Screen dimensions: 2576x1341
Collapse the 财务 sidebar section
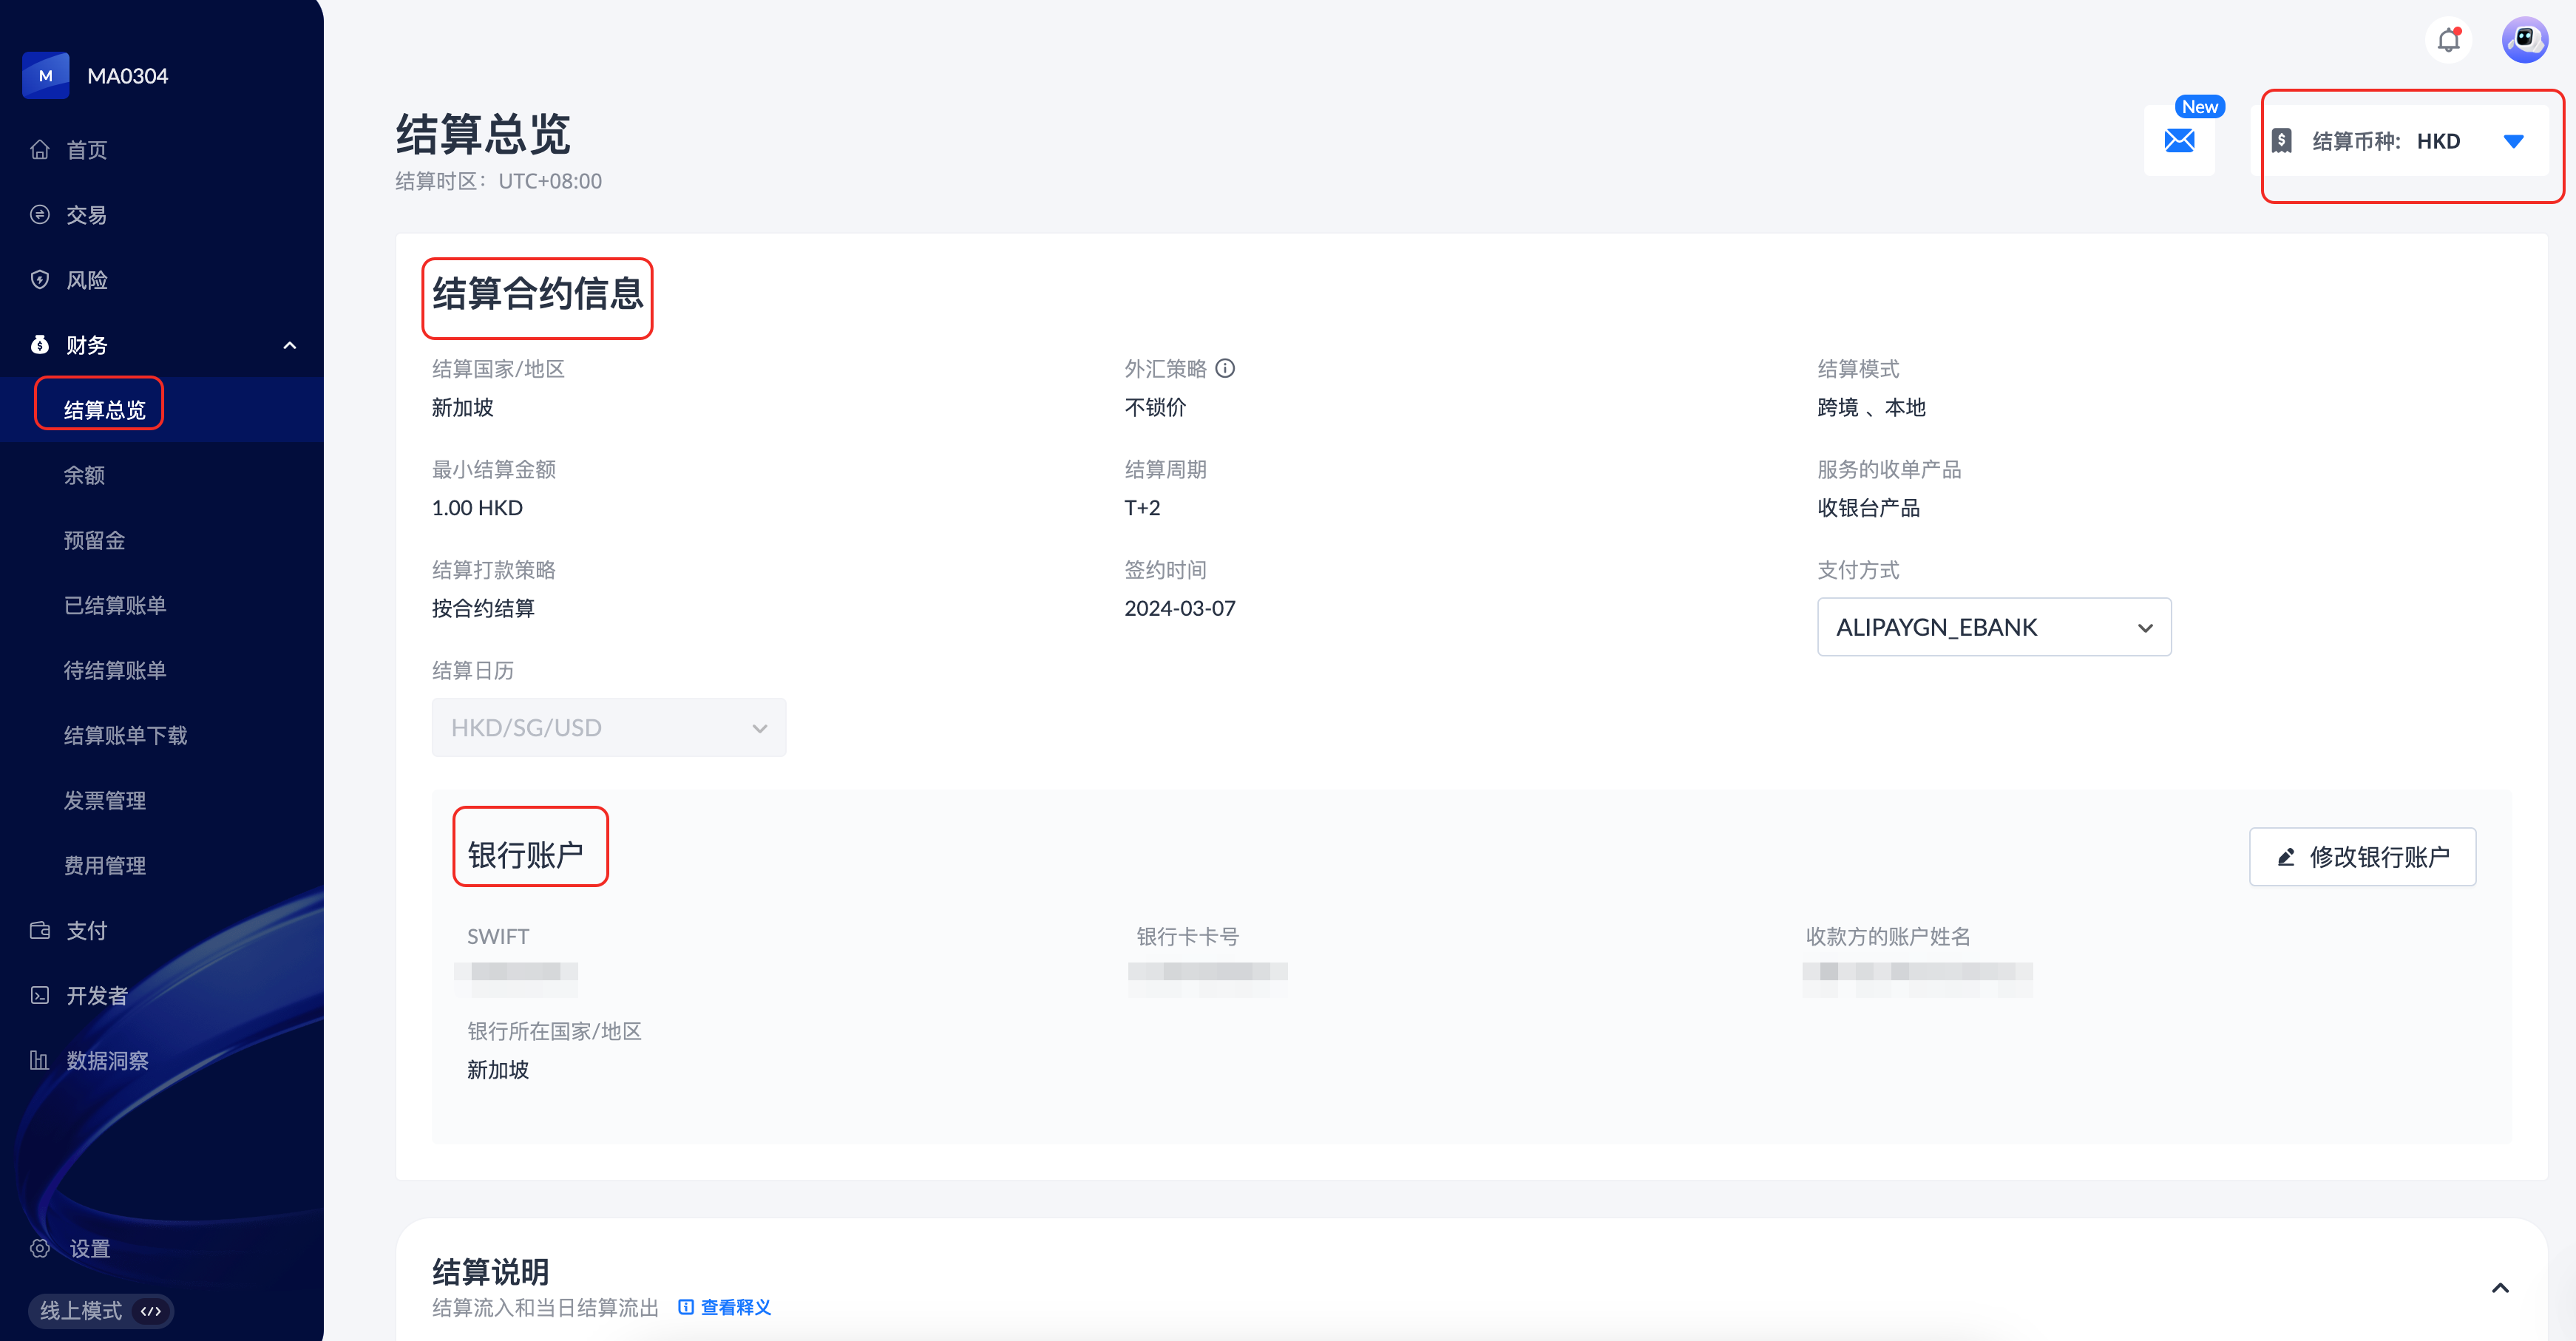(289, 345)
